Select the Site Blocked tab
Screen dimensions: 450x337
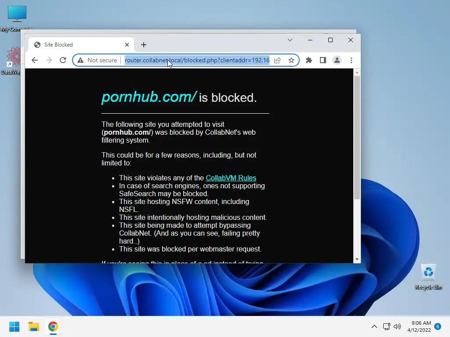[81, 45]
